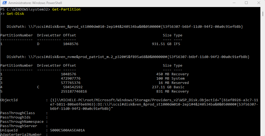Click the 831 MB Recovery partition row
265x136 pixels.
point(95,91)
